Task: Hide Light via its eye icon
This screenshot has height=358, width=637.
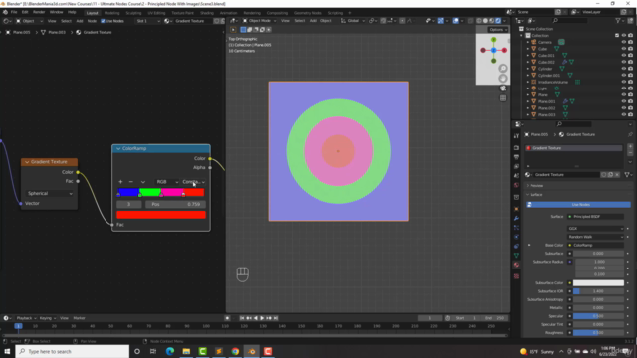Action: pos(624,89)
